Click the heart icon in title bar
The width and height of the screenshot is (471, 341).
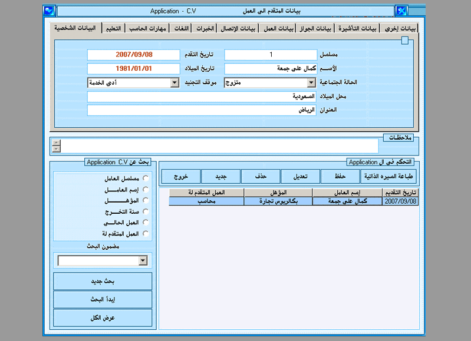click(49, 11)
